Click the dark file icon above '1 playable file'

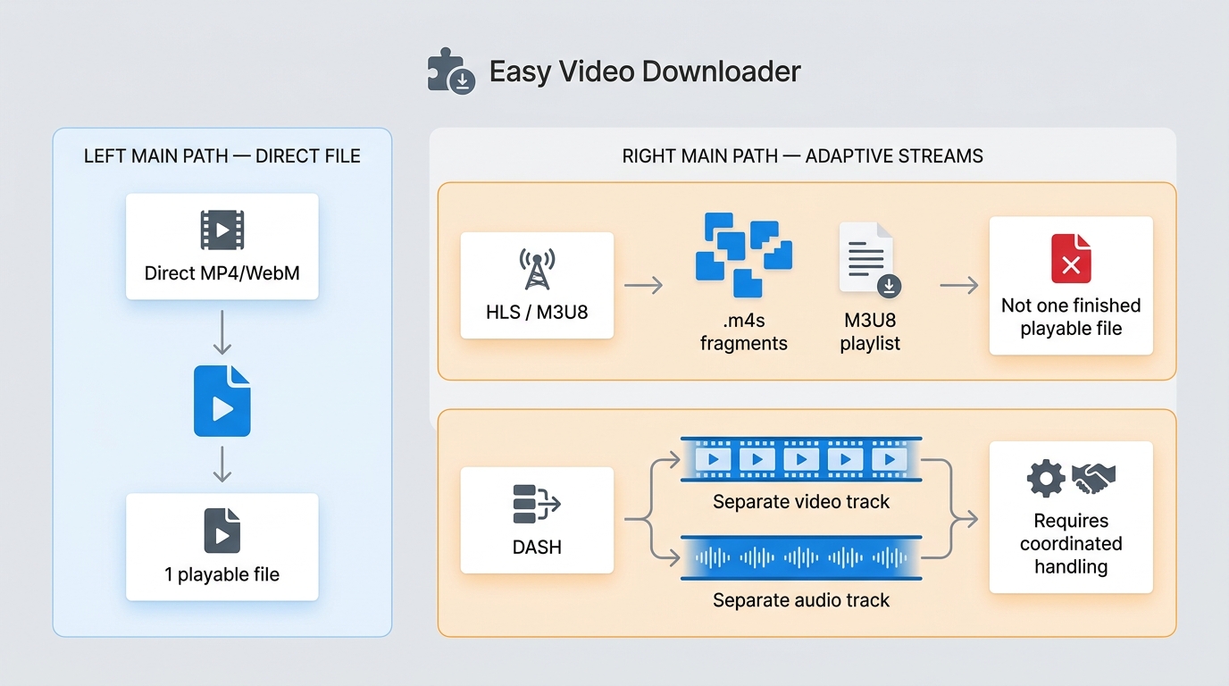click(x=222, y=531)
